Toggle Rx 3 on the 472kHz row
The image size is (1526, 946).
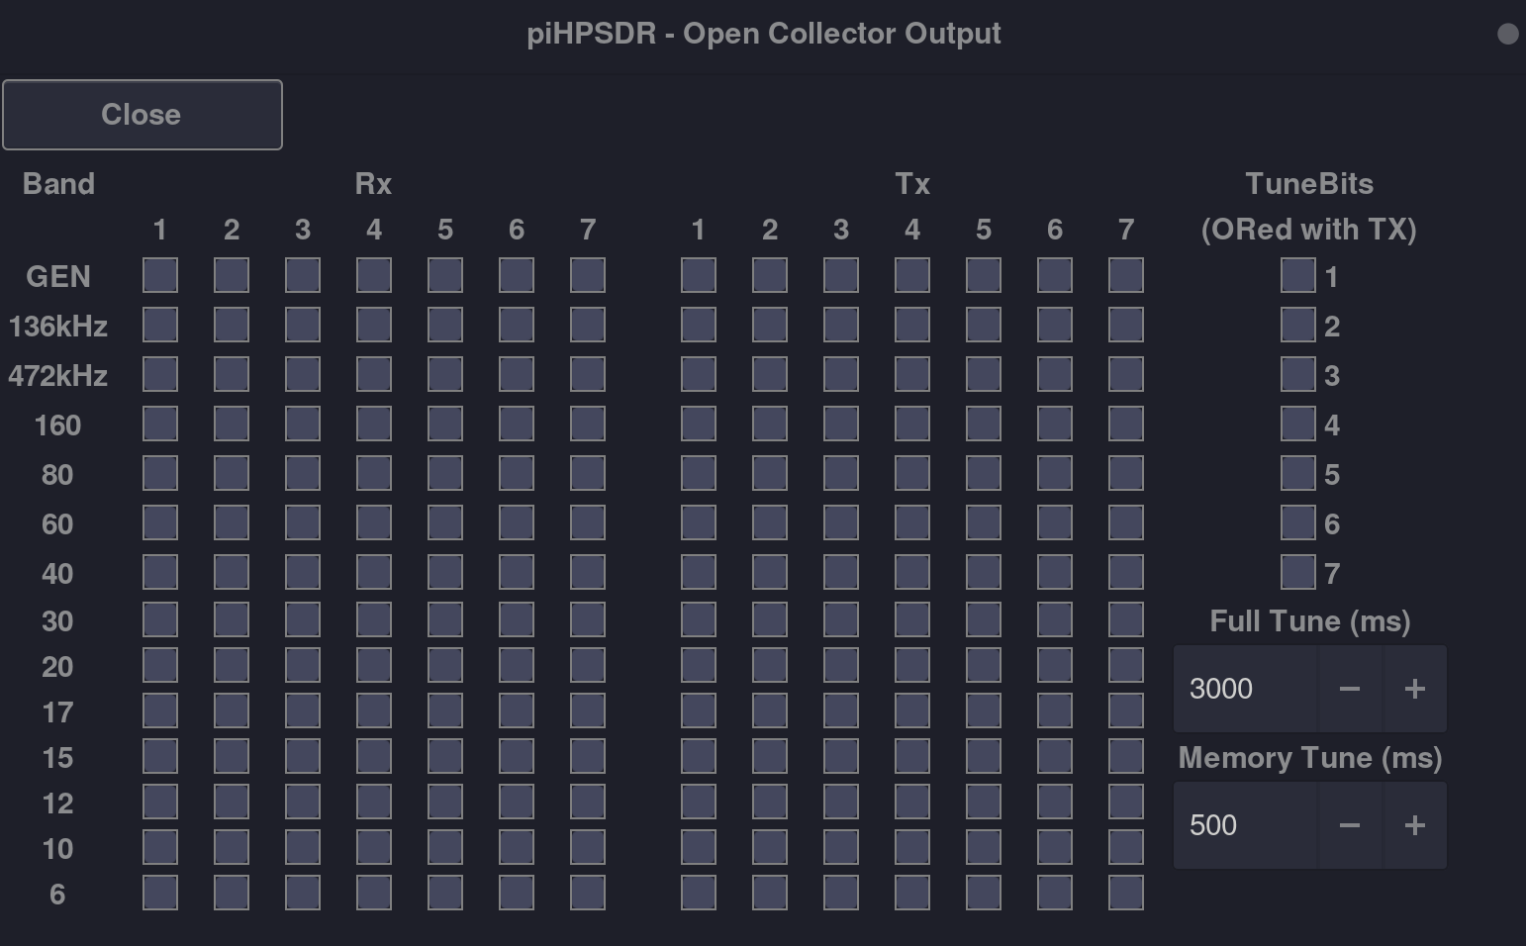click(x=303, y=374)
